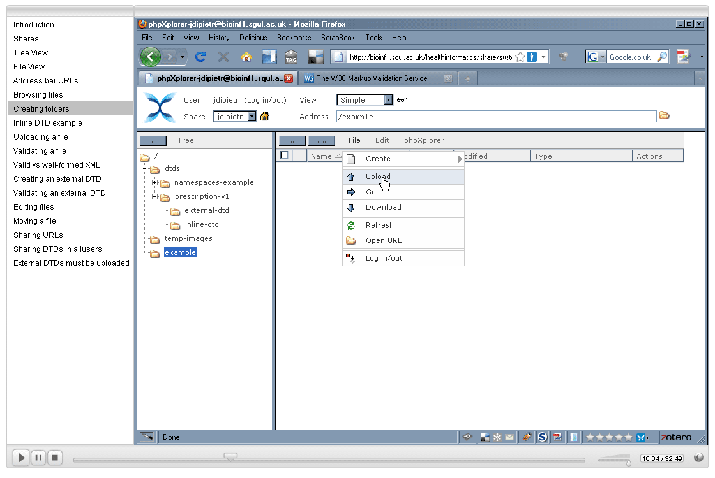The height and width of the screenshot is (478, 715).
Task: Pause the video playback
Action: [39, 458]
